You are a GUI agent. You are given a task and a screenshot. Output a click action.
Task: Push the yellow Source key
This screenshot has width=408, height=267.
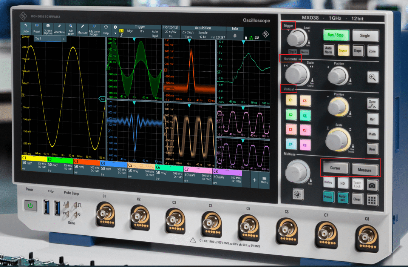coord(343,51)
